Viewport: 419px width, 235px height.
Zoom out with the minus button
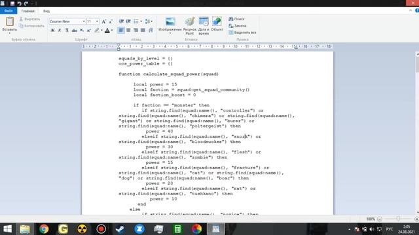(380, 219)
